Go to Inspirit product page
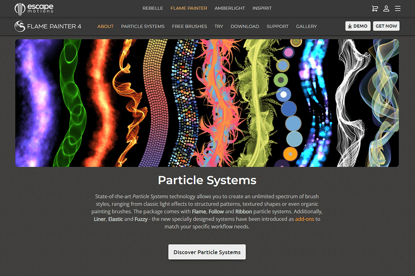This screenshot has width=415, height=276. (262, 8)
